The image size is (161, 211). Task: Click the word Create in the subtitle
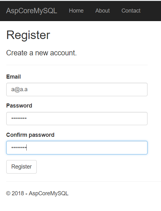click(x=17, y=53)
